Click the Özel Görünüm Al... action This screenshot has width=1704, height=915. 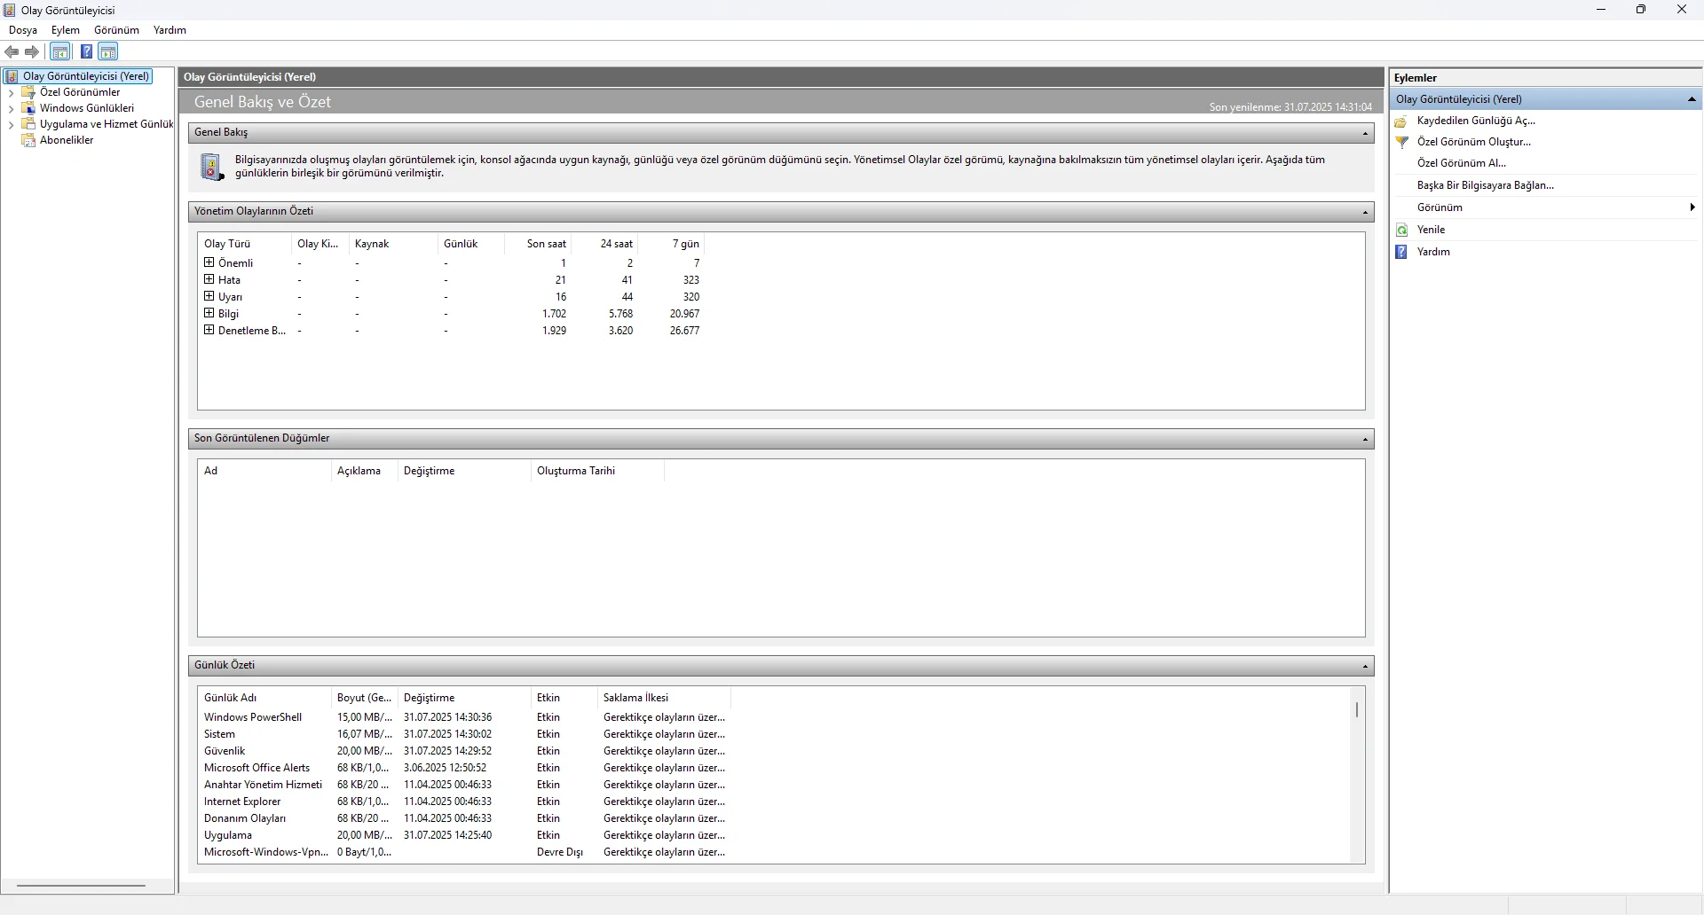coord(1462,163)
